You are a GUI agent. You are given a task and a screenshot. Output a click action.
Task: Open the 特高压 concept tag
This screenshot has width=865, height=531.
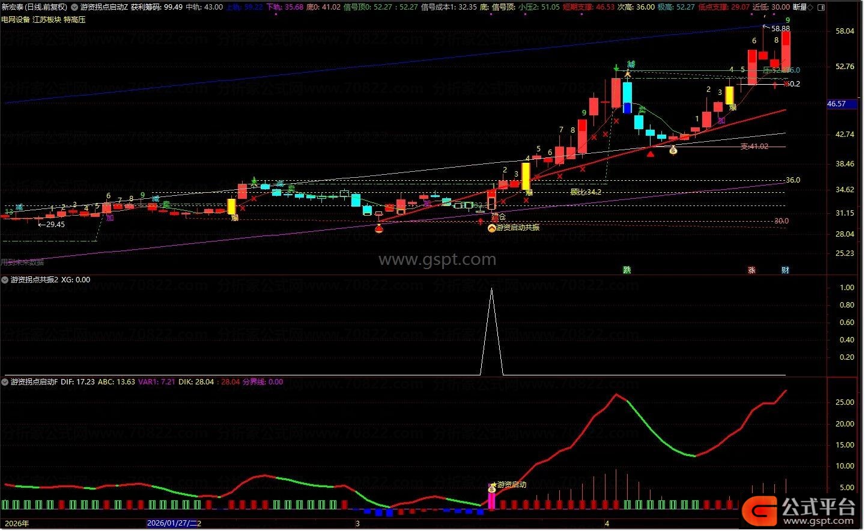coord(74,19)
